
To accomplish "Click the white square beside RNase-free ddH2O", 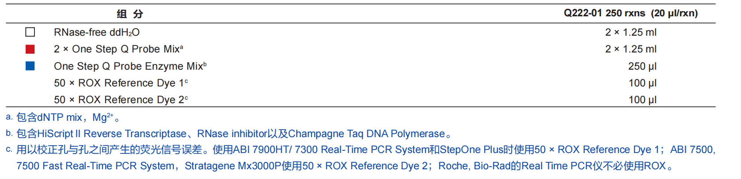I will coord(30,32).
